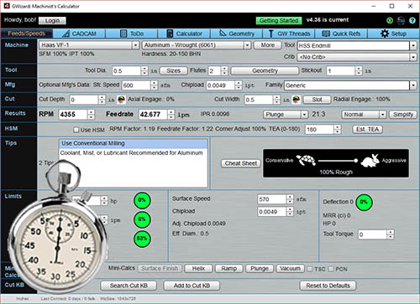The height and width of the screenshot is (304, 420).
Task: Click the GWizard app icon in title bar
Action: tap(7, 6)
